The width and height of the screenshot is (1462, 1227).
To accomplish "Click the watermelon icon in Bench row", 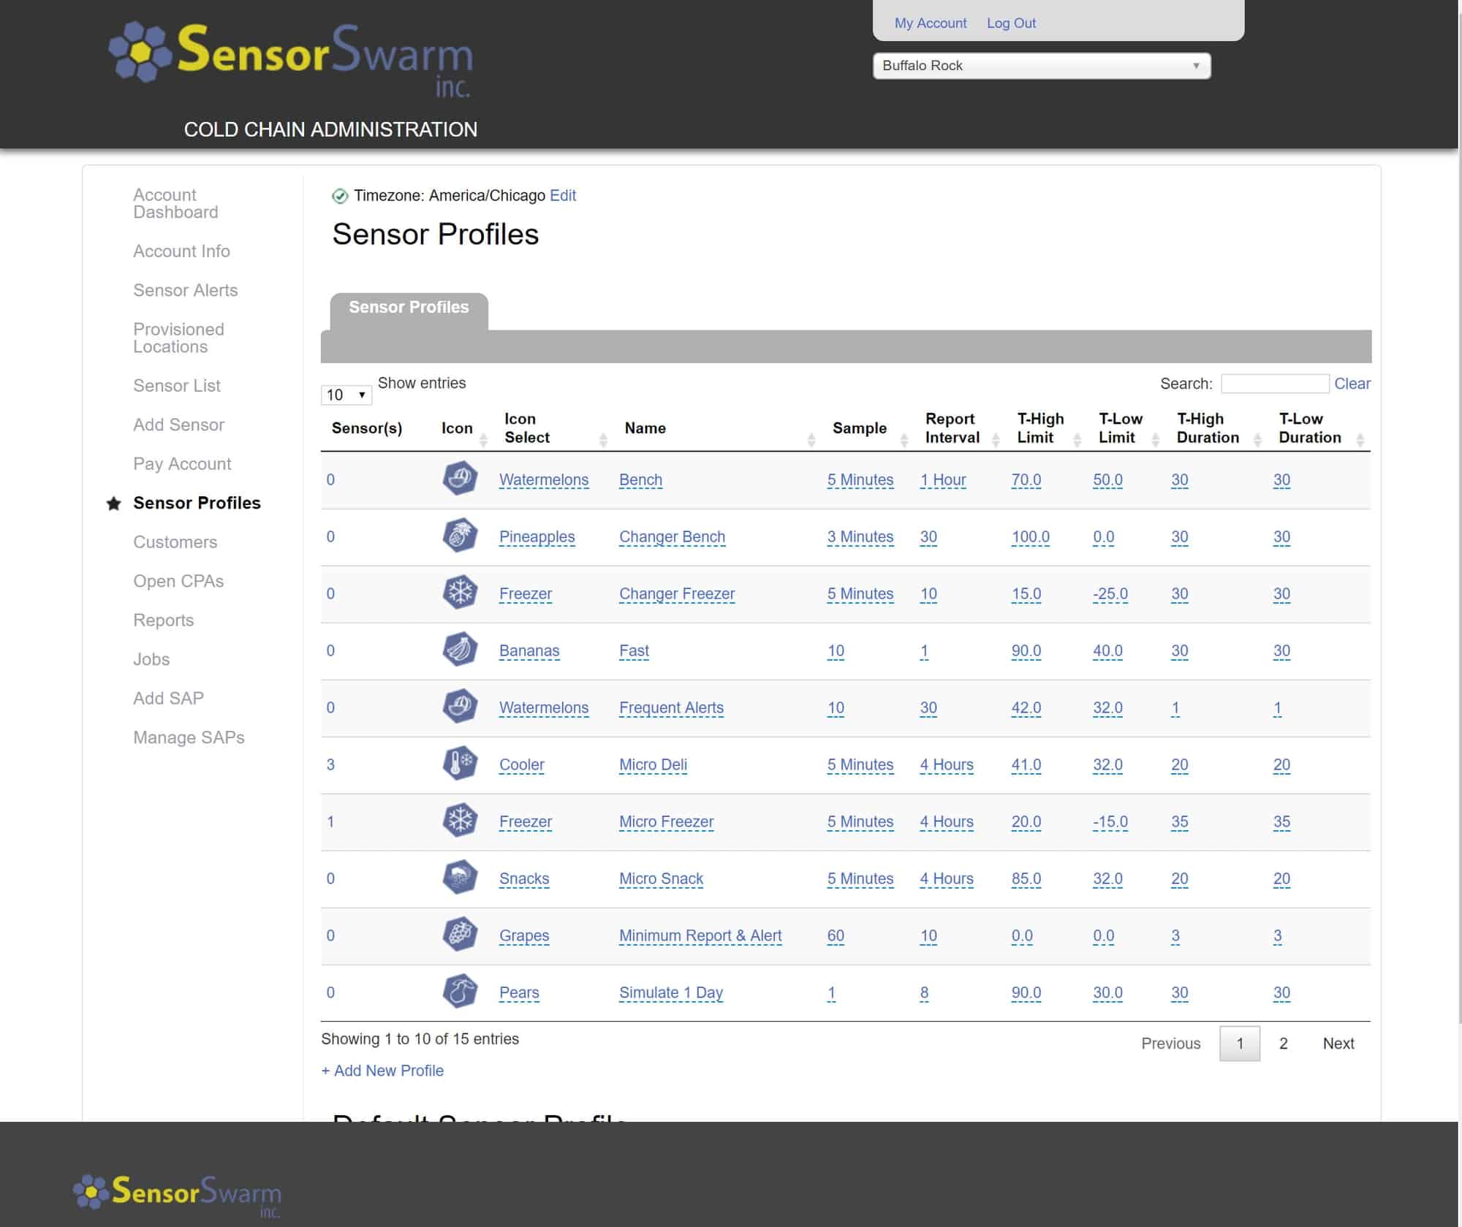I will coord(460,479).
